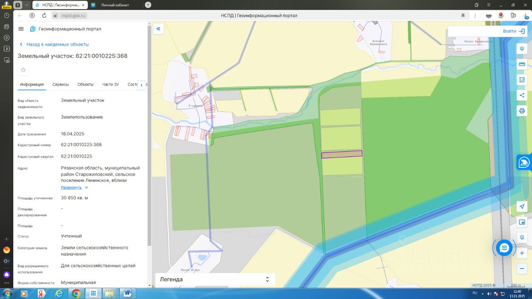The height and width of the screenshot is (299, 532).
Task: Go back to found objects list
Action: pos(54,44)
